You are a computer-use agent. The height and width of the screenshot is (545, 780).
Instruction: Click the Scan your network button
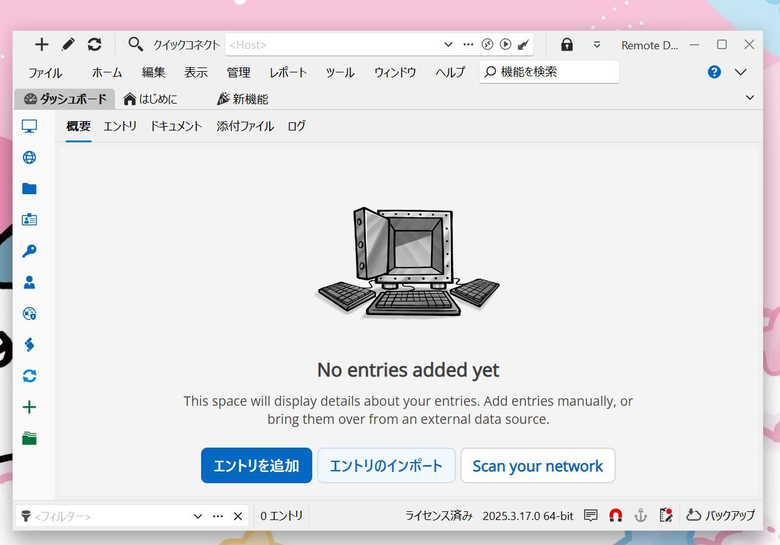(538, 465)
